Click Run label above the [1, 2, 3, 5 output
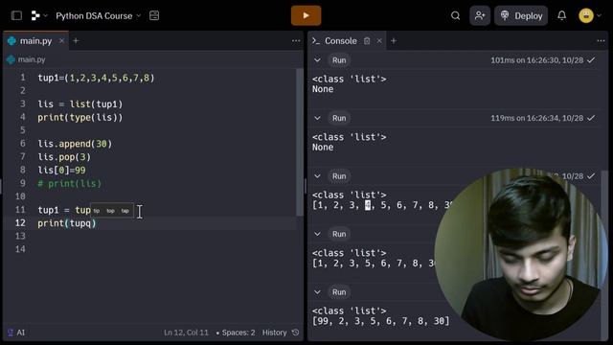613x345 pixels. pyautogui.click(x=339, y=234)
